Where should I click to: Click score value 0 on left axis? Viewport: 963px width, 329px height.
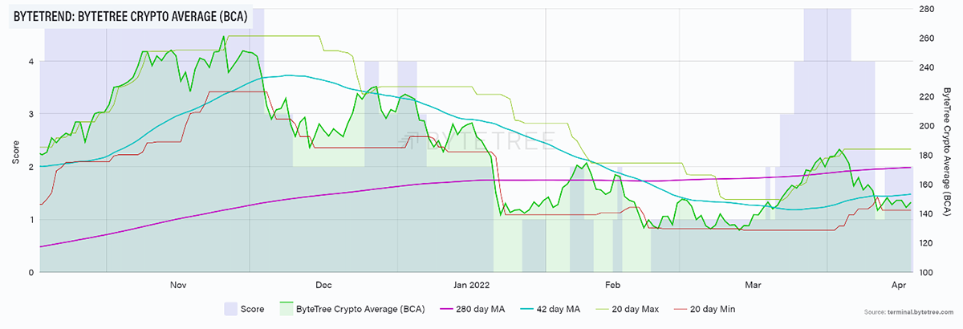pos(30,273)
